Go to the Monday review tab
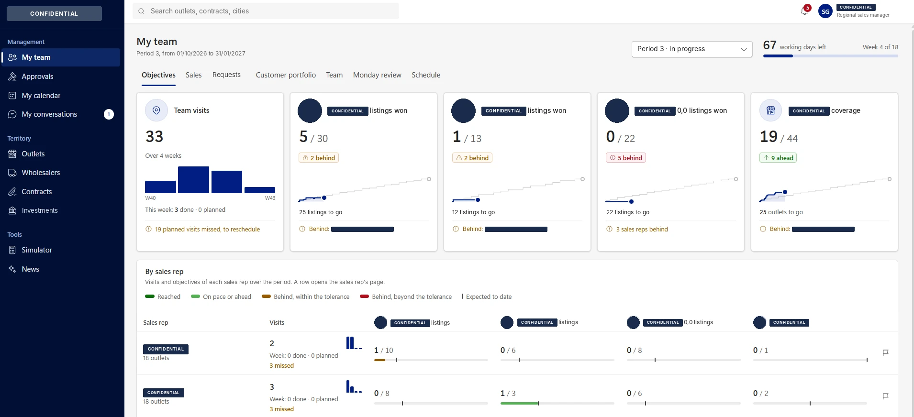 (x=377, y=75)
